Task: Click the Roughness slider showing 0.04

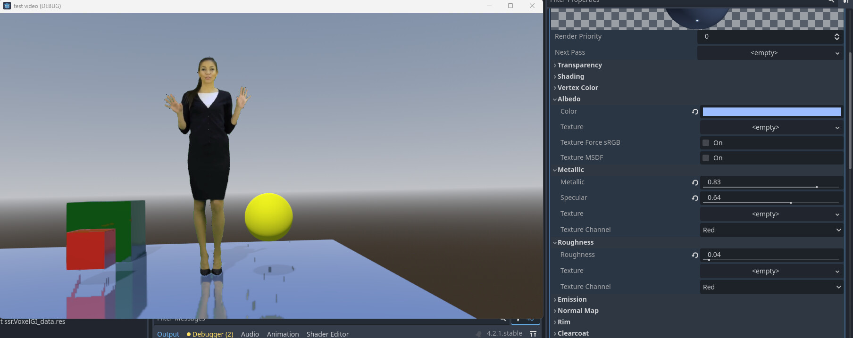Action: tap(772, 255)
